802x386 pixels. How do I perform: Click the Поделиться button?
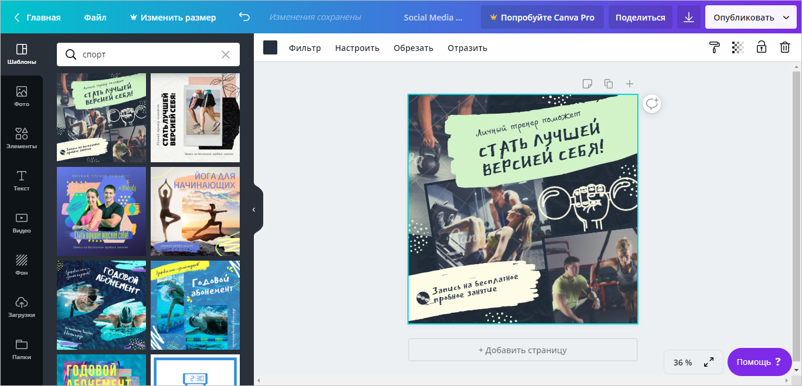click(x=640, y=18)
